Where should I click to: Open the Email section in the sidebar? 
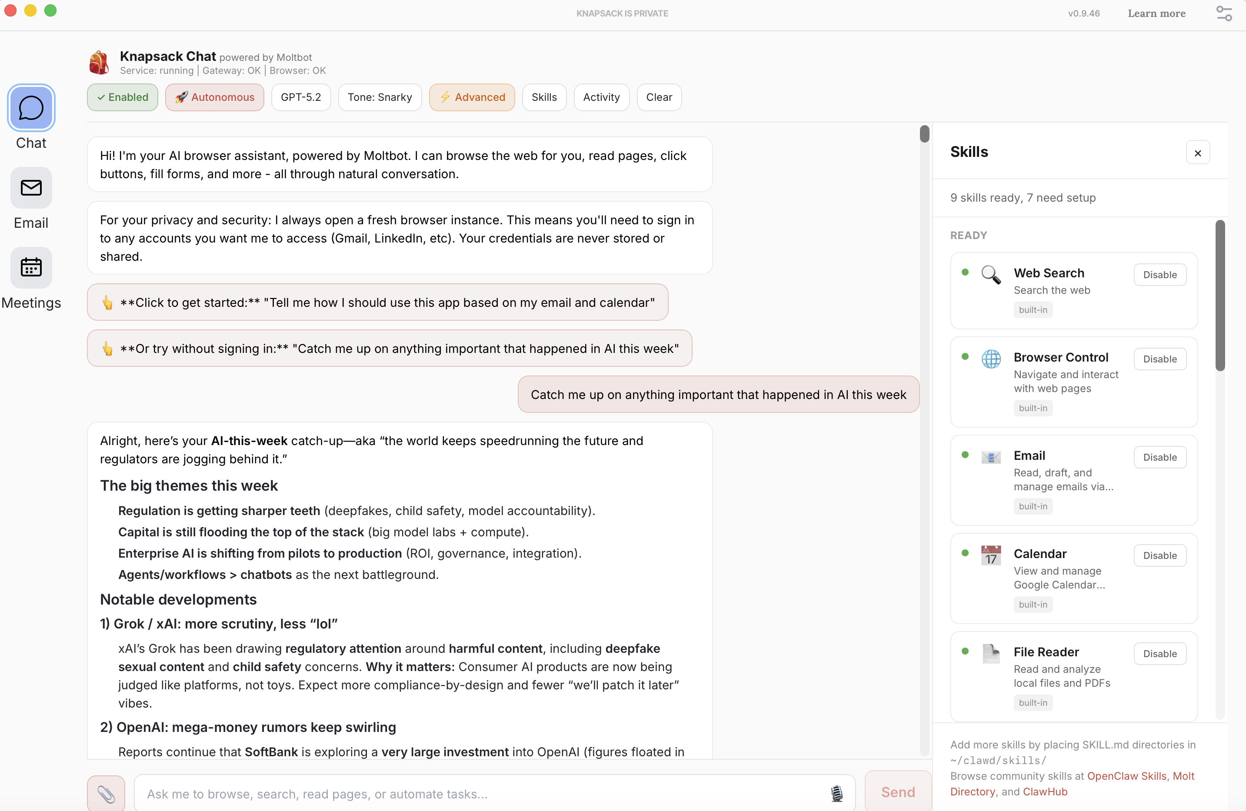point(31,188)
